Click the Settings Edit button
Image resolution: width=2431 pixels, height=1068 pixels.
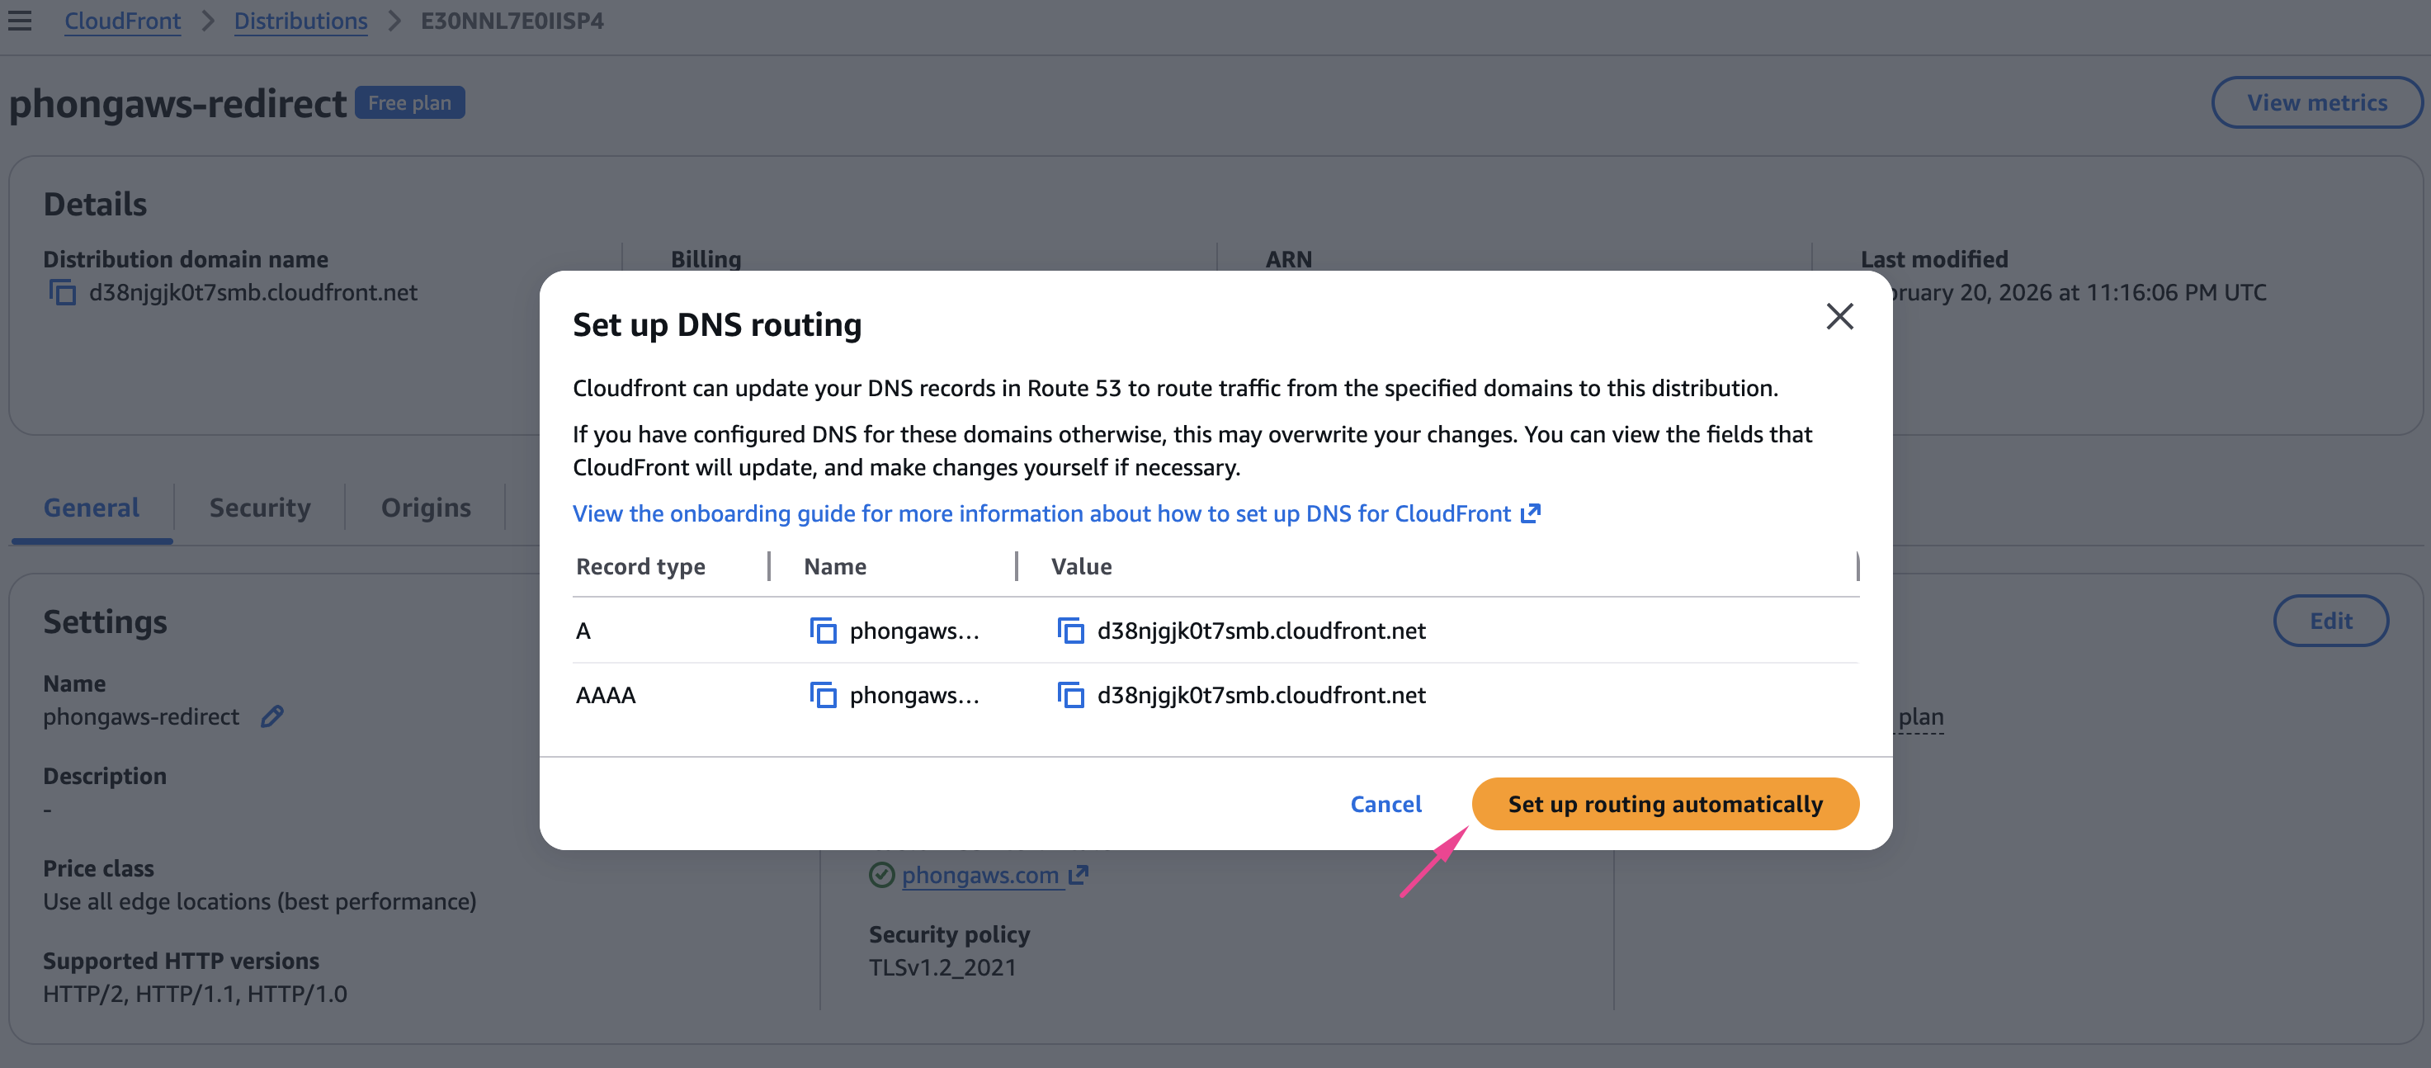click(x=2330, y=621)
